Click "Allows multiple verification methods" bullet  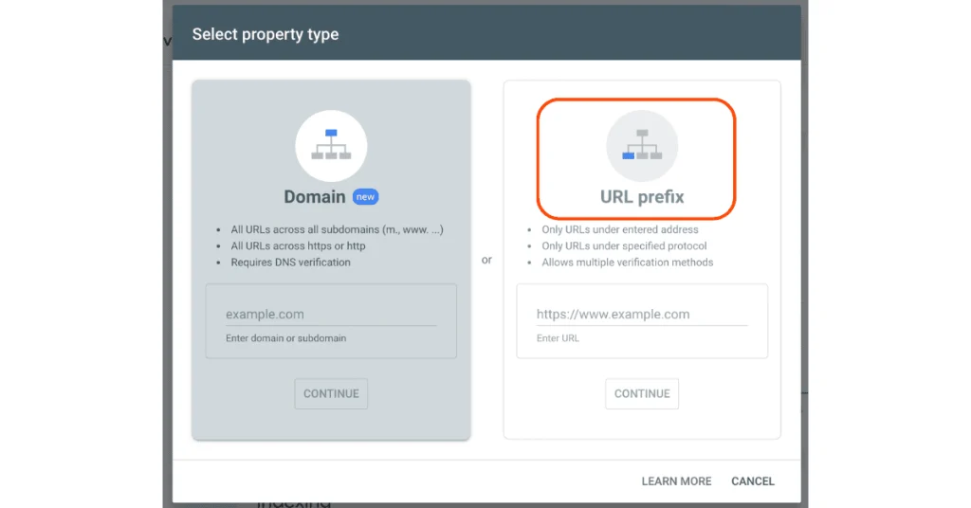click(x=628, y=263)
